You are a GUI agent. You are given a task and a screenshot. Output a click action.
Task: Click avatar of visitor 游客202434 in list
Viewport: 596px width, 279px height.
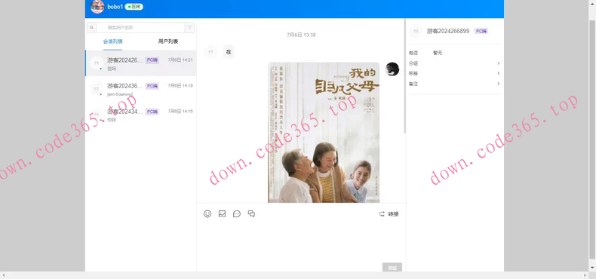(97, 115)
